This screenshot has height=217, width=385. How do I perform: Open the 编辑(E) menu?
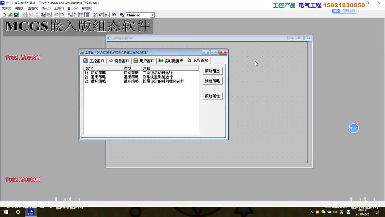click(x=20, y=8)
